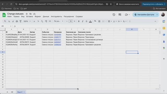Viewport: 167px width, 94px height.
Task: Open the Справка menu
Action: [x=79, y=16]
